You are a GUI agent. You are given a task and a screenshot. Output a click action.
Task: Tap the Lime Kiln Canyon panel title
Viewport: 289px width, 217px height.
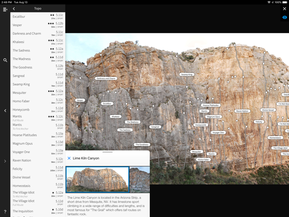coord(86,158)
